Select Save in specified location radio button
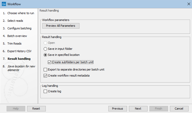Viewport: 192px width, 113px height. [46, 55]
